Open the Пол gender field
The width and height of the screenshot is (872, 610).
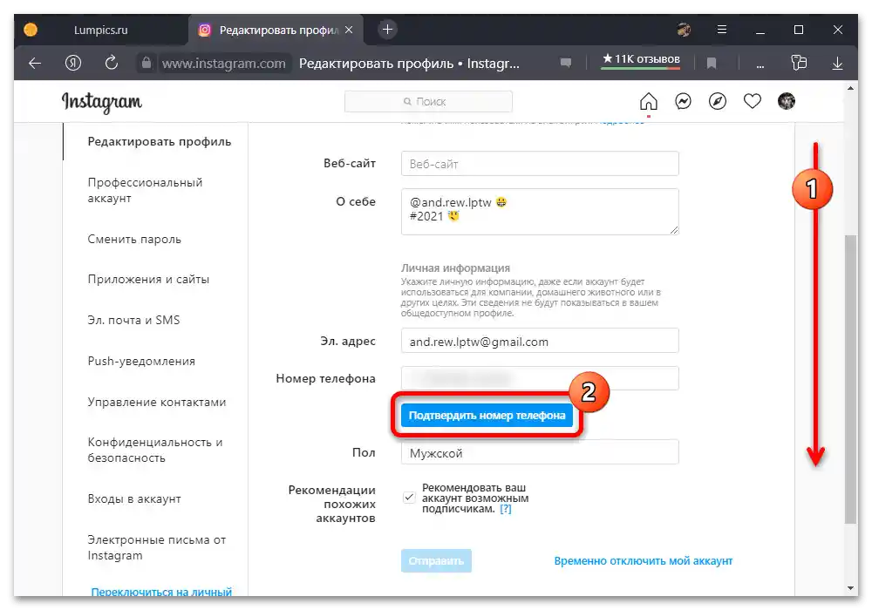coord(540,452)
